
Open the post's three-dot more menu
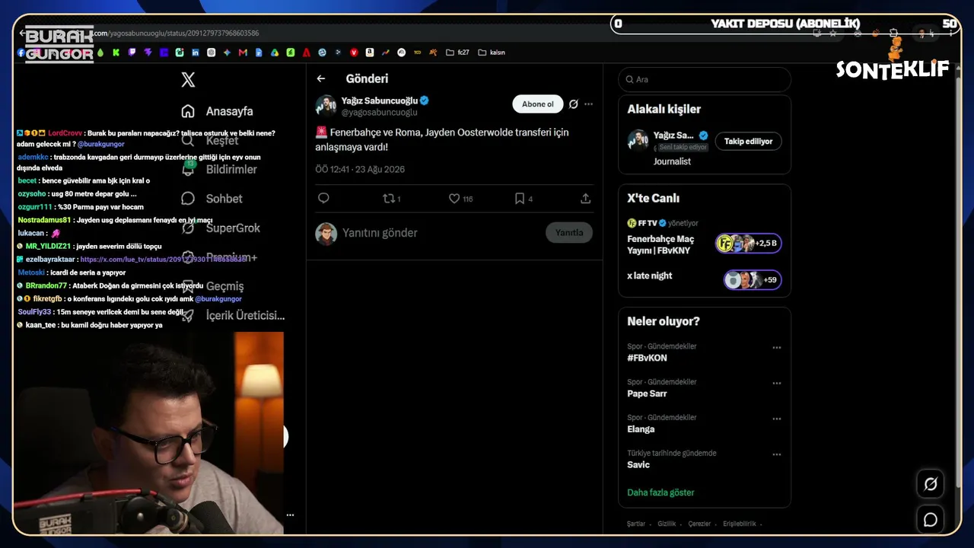[x=588, y=104]
